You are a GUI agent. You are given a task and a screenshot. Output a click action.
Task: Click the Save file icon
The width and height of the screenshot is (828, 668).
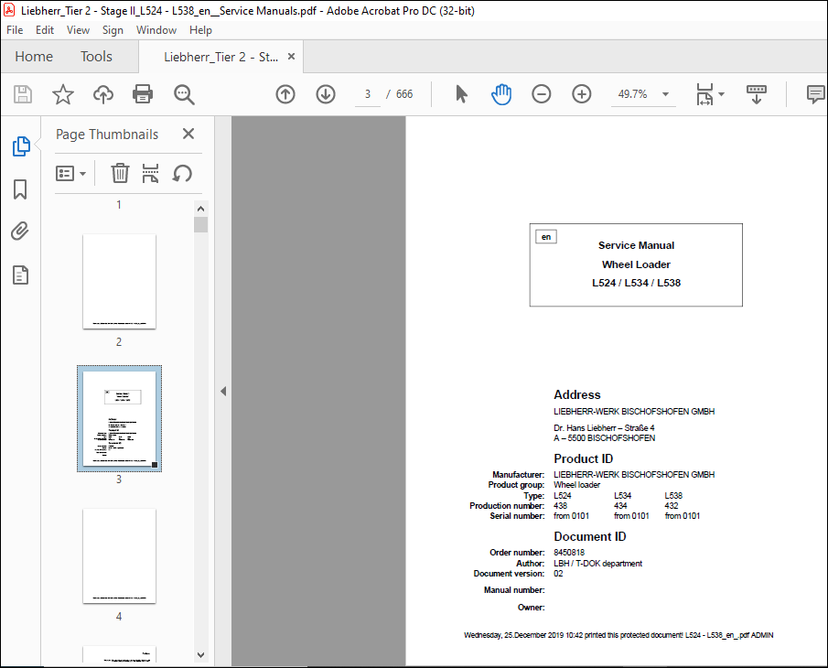tap(23, 94)
